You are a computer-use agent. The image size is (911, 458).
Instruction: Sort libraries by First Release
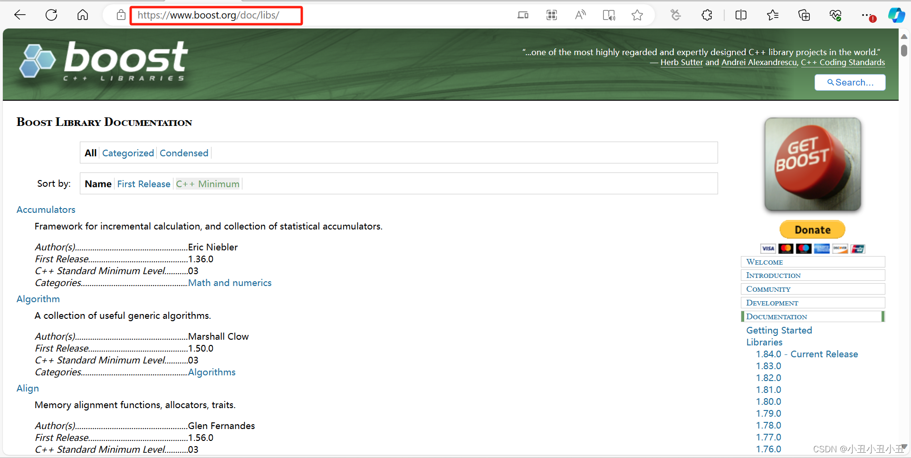pyautogui.click(x=144, y=184)
